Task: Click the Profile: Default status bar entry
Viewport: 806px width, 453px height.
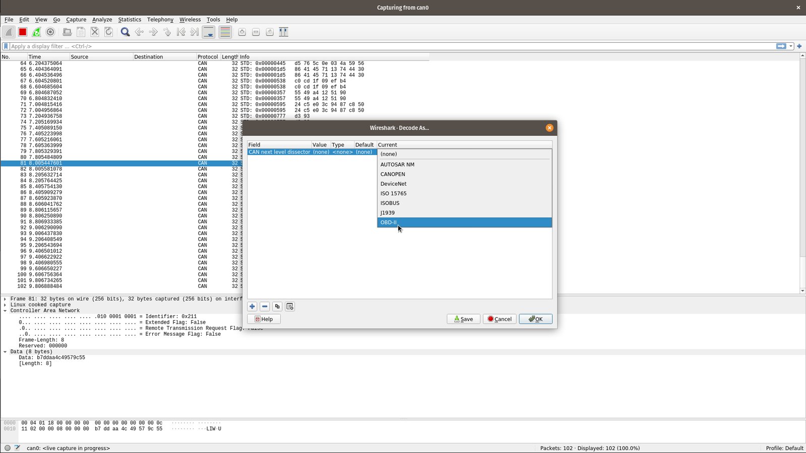Action: [784, 448]
